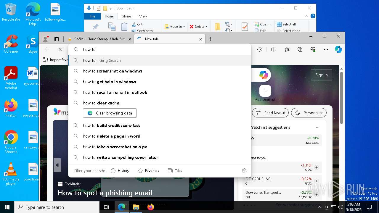
Task: Open the Copilot icon in Edge toolbar
Action: [338, 49]
